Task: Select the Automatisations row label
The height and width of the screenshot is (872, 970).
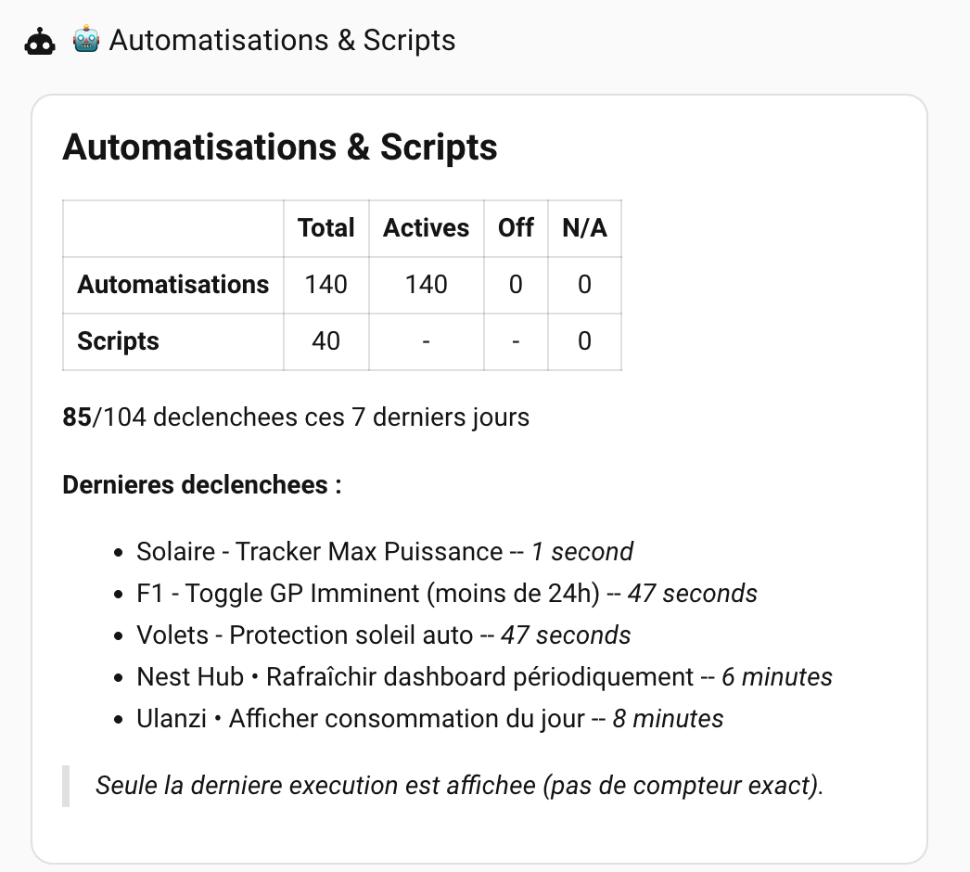Action: pos(172,285)
